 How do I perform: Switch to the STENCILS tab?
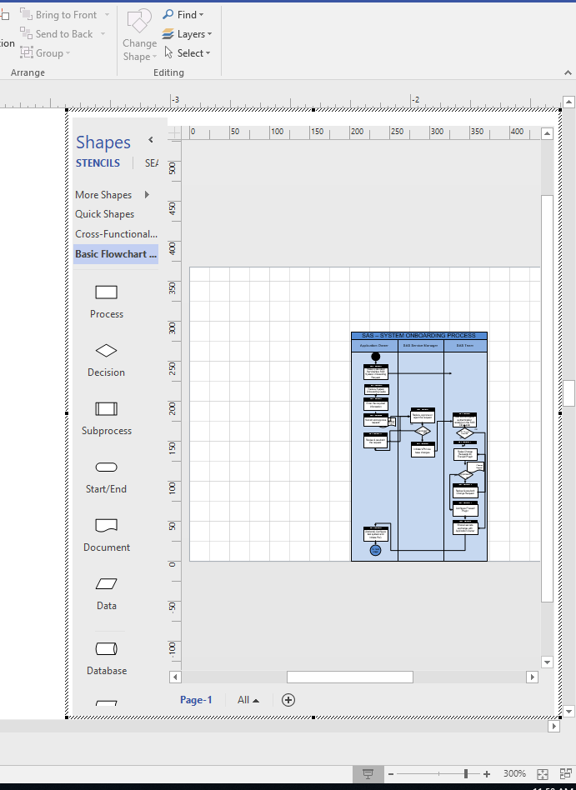(x=98, y=162)
